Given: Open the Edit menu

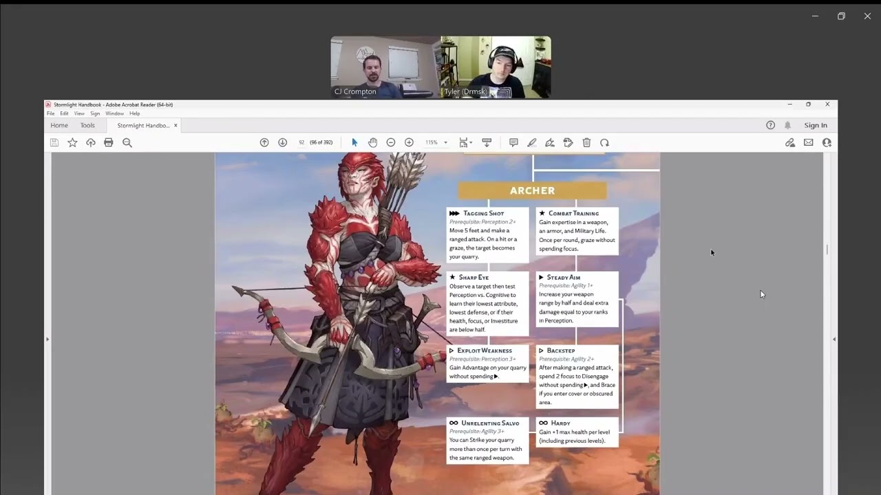Looking at the screenshot, I should point(64,113).
